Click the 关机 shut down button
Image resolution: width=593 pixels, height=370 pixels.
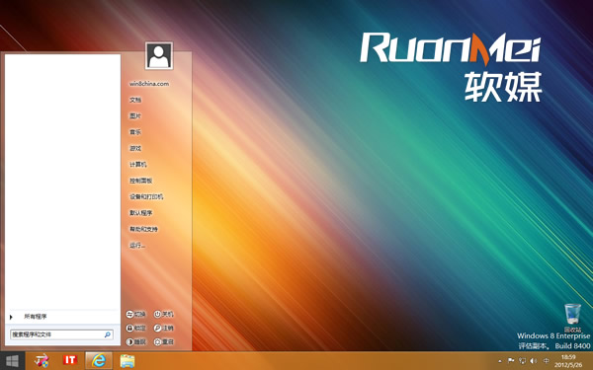click(x=164, y=314)
